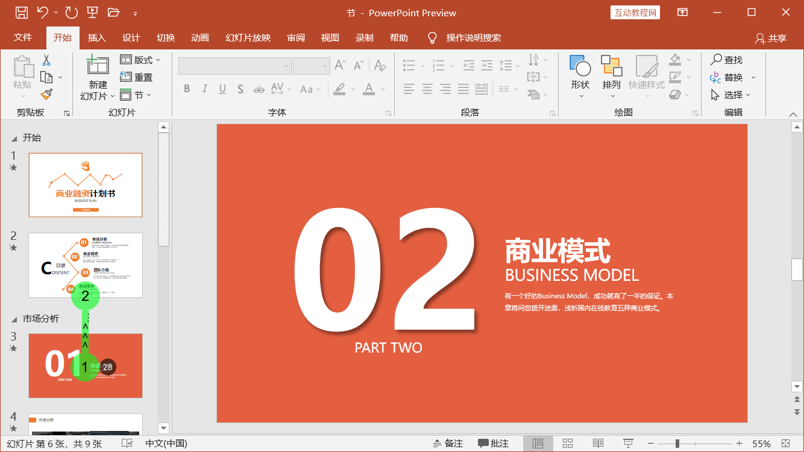
Task: Click the 共享 Share button
Action: (771, 38)
